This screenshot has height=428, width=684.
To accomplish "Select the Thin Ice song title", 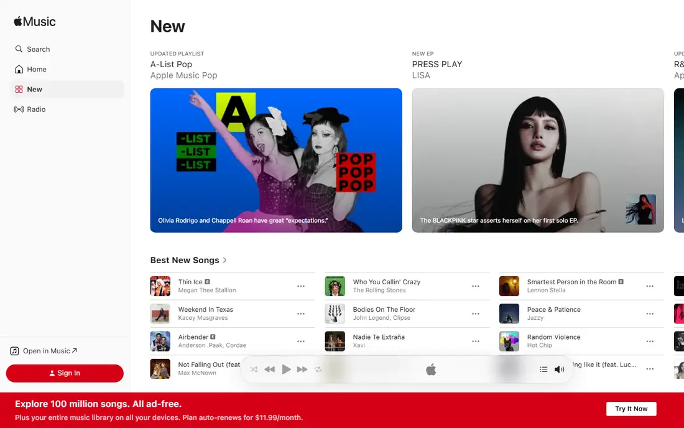I will tap(190, 282).
